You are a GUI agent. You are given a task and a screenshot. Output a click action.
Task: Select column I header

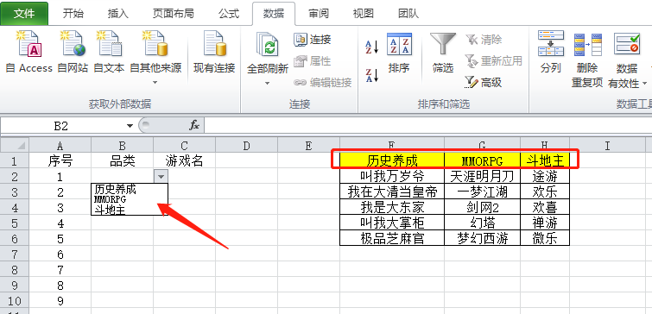pos(607,146)
